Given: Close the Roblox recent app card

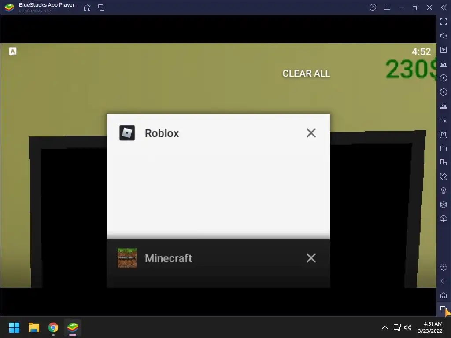Looking at the screenshot, I should pos(311,133).
